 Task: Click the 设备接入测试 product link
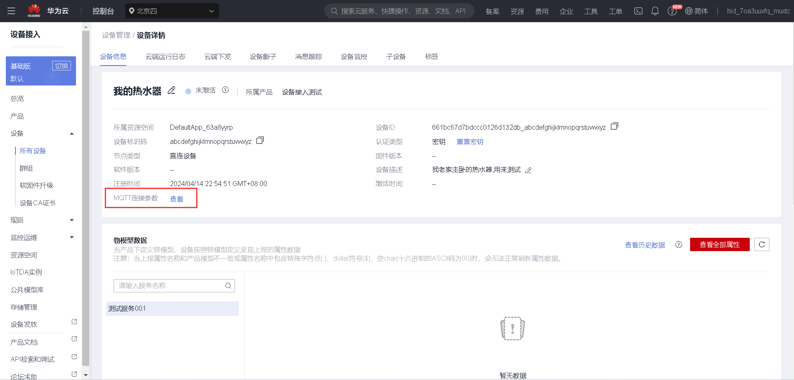(302, 92)
